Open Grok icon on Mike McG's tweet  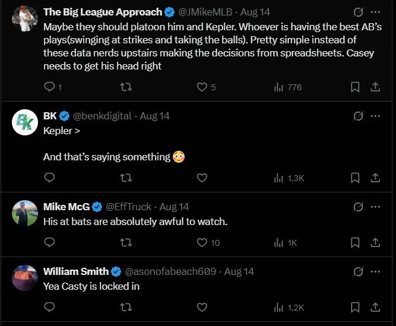coord(358,207)
